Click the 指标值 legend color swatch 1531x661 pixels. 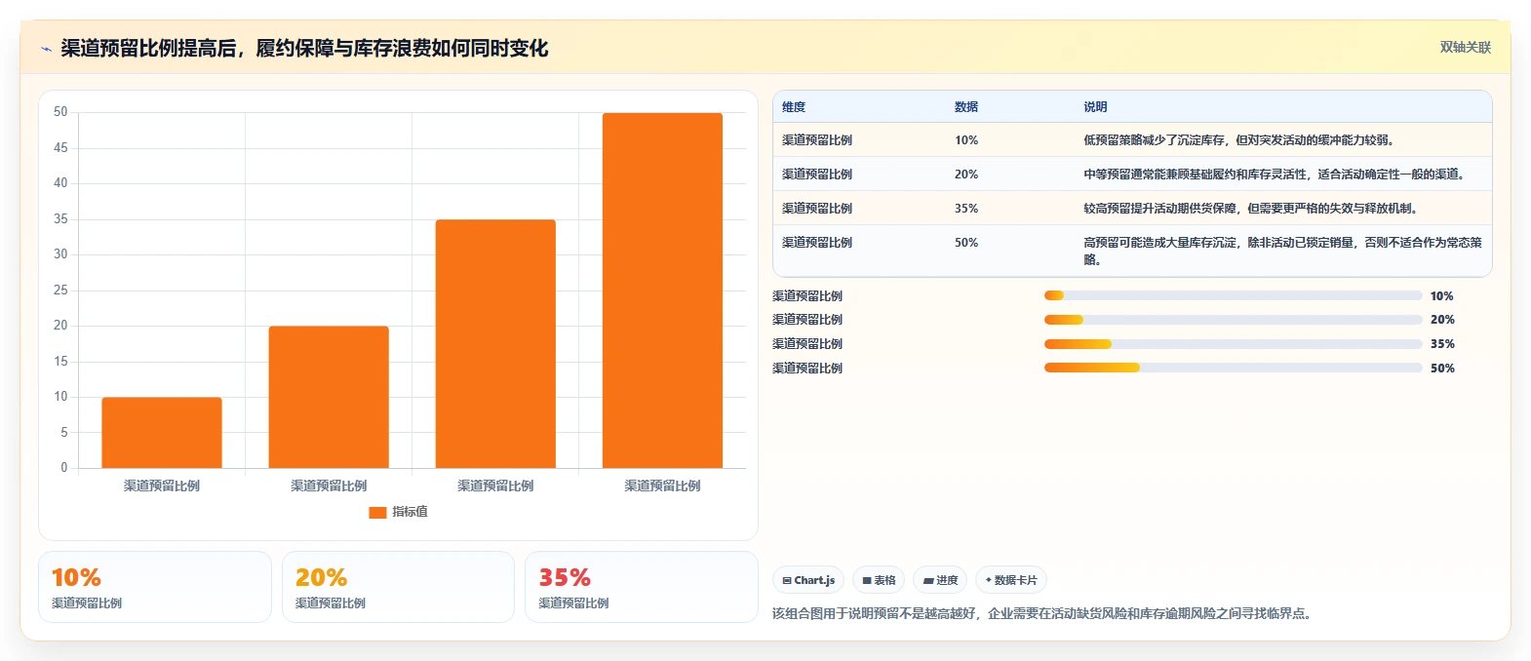(x=377, y=513)
